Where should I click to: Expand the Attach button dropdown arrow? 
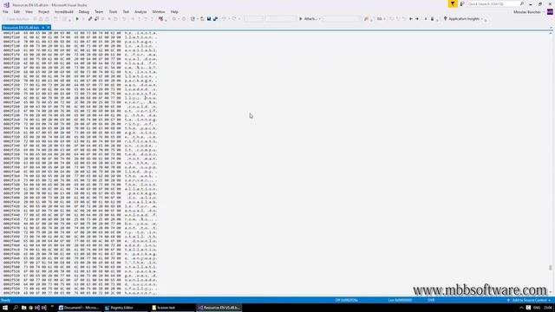(x=320, y=19)
